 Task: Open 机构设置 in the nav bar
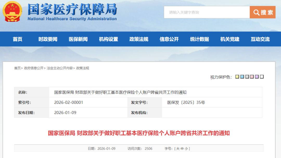108,39
